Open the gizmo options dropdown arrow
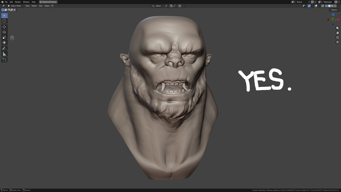341x192 pixels. [x=312, y=6]
